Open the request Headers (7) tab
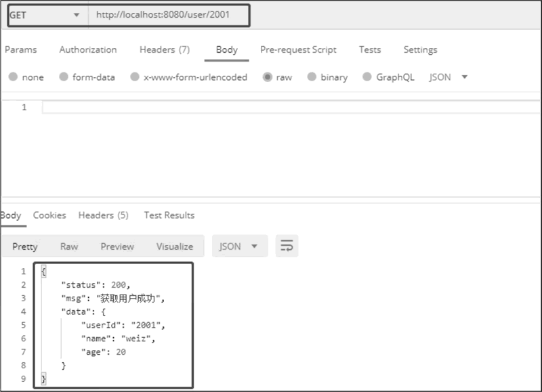 pos(165,49)
